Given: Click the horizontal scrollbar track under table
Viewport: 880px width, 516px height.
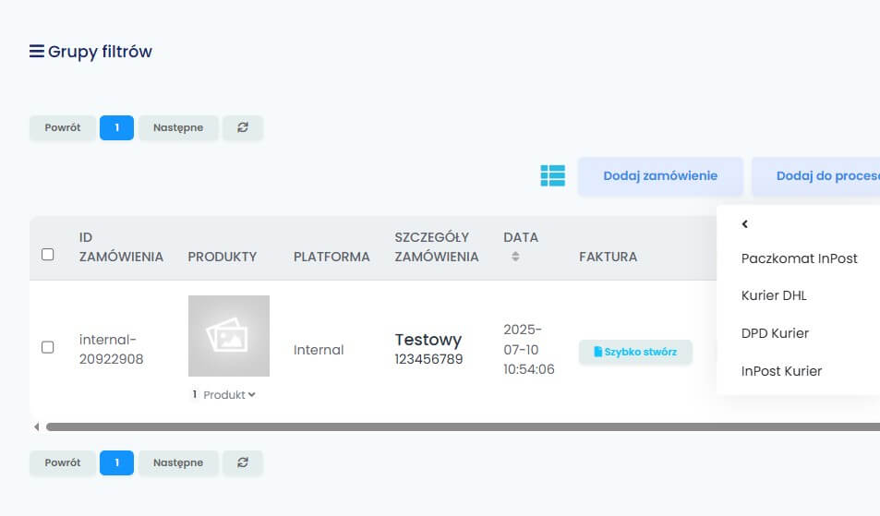Looking at the screenshot, I should (x=462, y=427).
